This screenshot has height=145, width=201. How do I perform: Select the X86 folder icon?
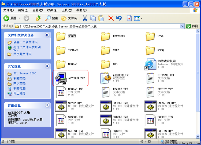[106, 65]
